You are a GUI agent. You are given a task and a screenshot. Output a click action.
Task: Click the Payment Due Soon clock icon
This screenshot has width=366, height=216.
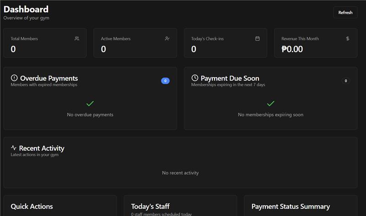click(x=195, y=78)
